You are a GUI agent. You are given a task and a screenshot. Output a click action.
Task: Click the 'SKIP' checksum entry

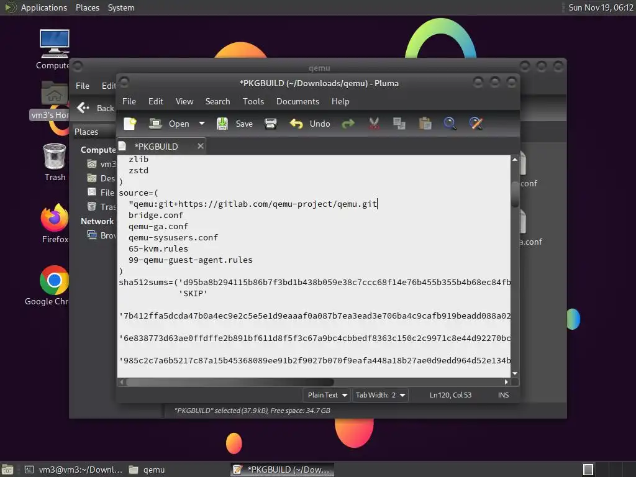tap(193, 294)
